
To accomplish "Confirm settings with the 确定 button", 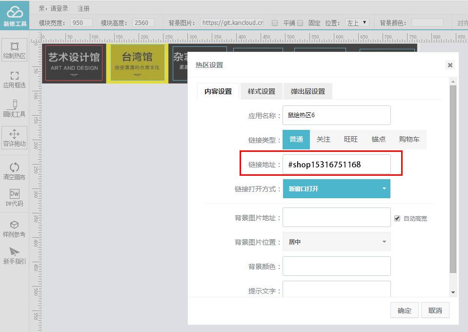I will (404, 310).
